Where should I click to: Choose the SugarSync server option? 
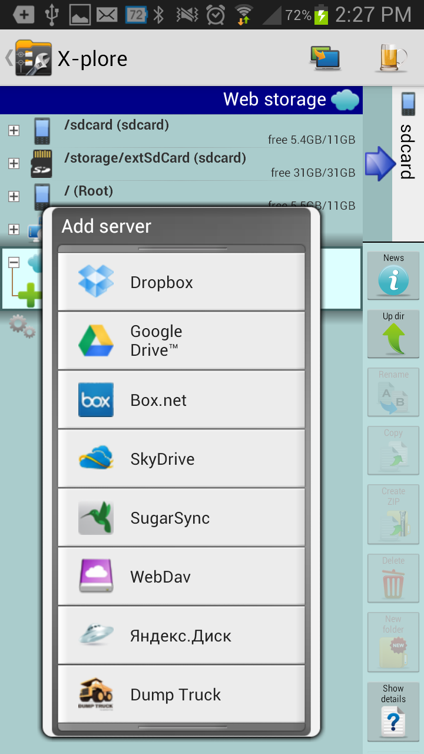pyautogui.click(x=181, y=518)
